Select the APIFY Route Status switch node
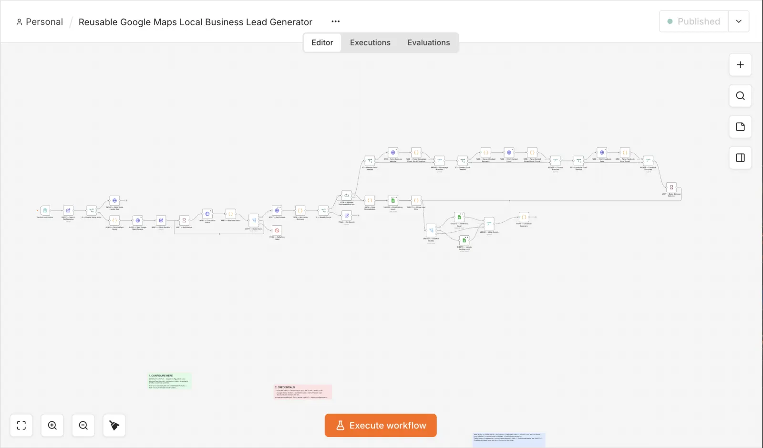This screenshot has width=763, height=448. (254, 220)
